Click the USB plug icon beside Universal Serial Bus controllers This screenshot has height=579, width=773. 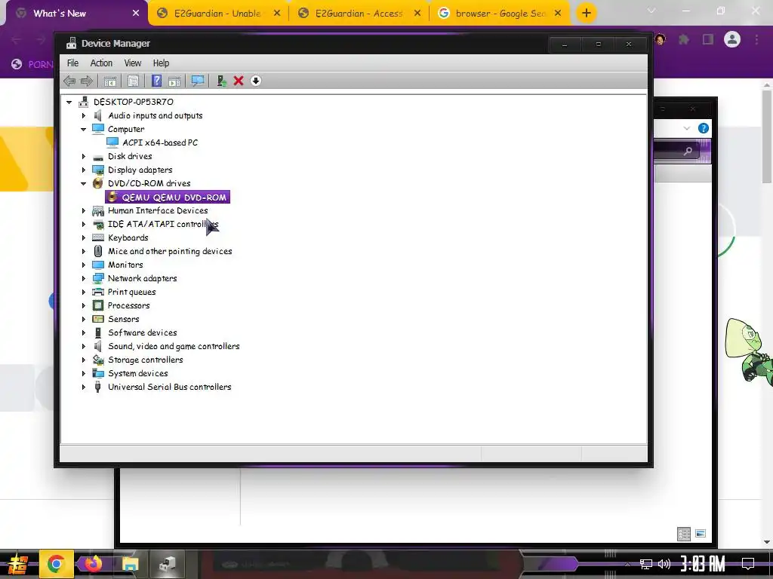[x=98, y=387]
